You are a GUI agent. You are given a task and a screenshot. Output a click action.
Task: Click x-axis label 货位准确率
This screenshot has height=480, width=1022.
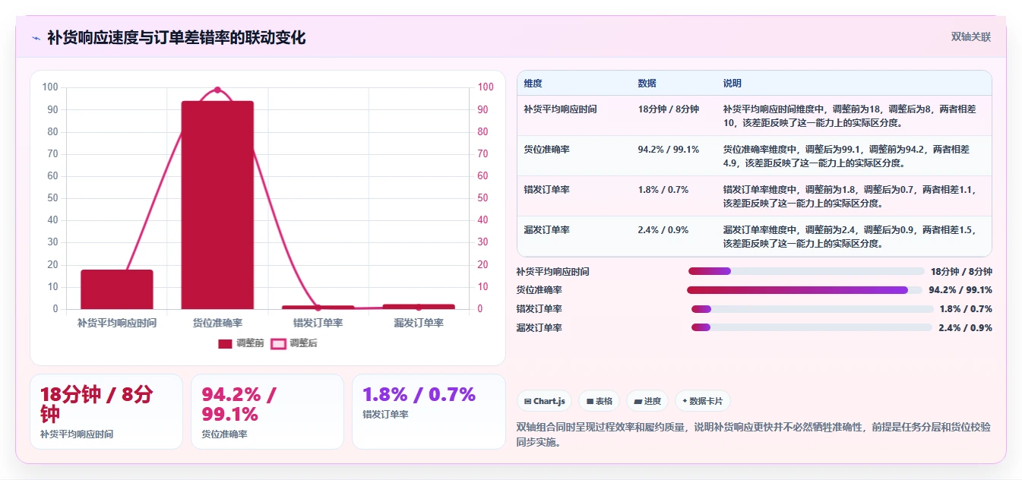tap(217, 323)
